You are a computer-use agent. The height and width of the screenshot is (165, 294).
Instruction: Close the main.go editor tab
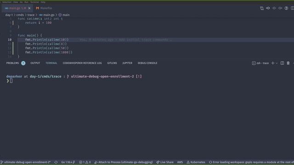(x=29, y=8)
